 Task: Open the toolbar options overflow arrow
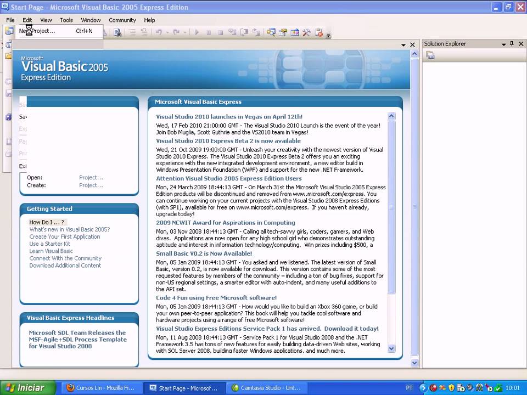click(x=329, y=35)
